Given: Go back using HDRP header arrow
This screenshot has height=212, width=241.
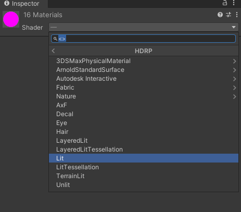Looking at the screenshot, I should [x=53, y=51].
